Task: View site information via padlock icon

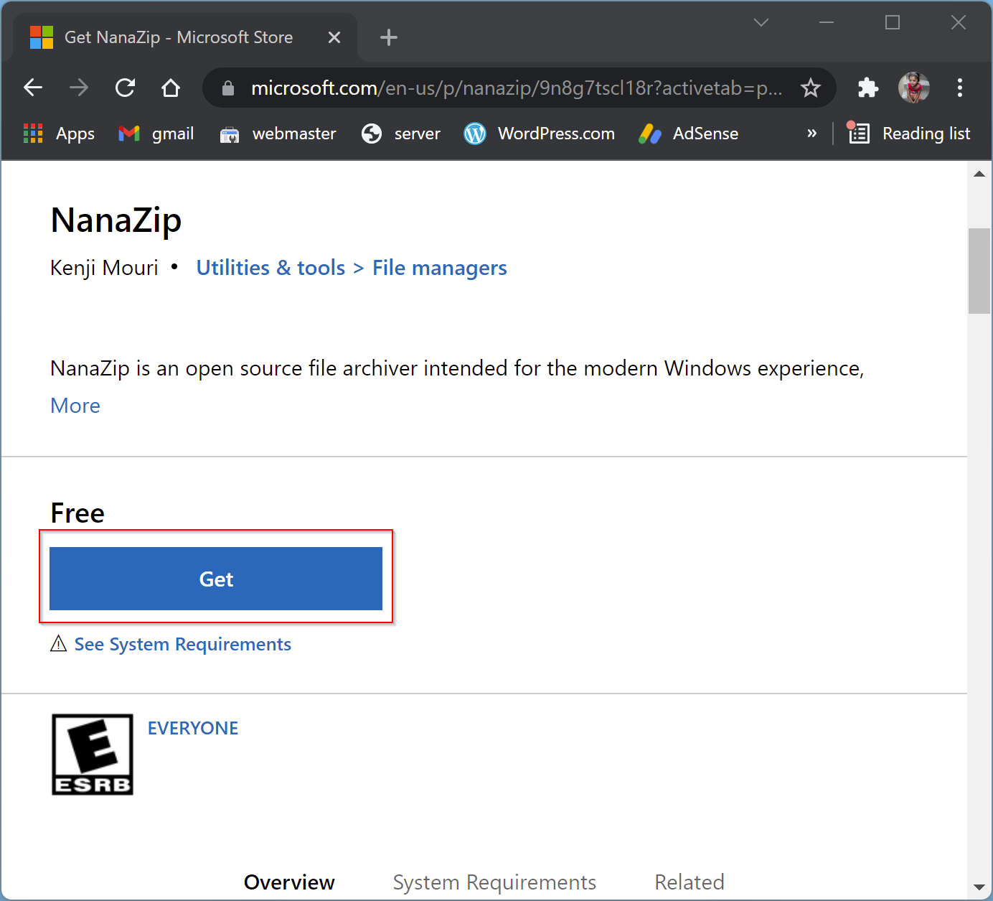Action: pyautogui.click(x=228, y=88)
